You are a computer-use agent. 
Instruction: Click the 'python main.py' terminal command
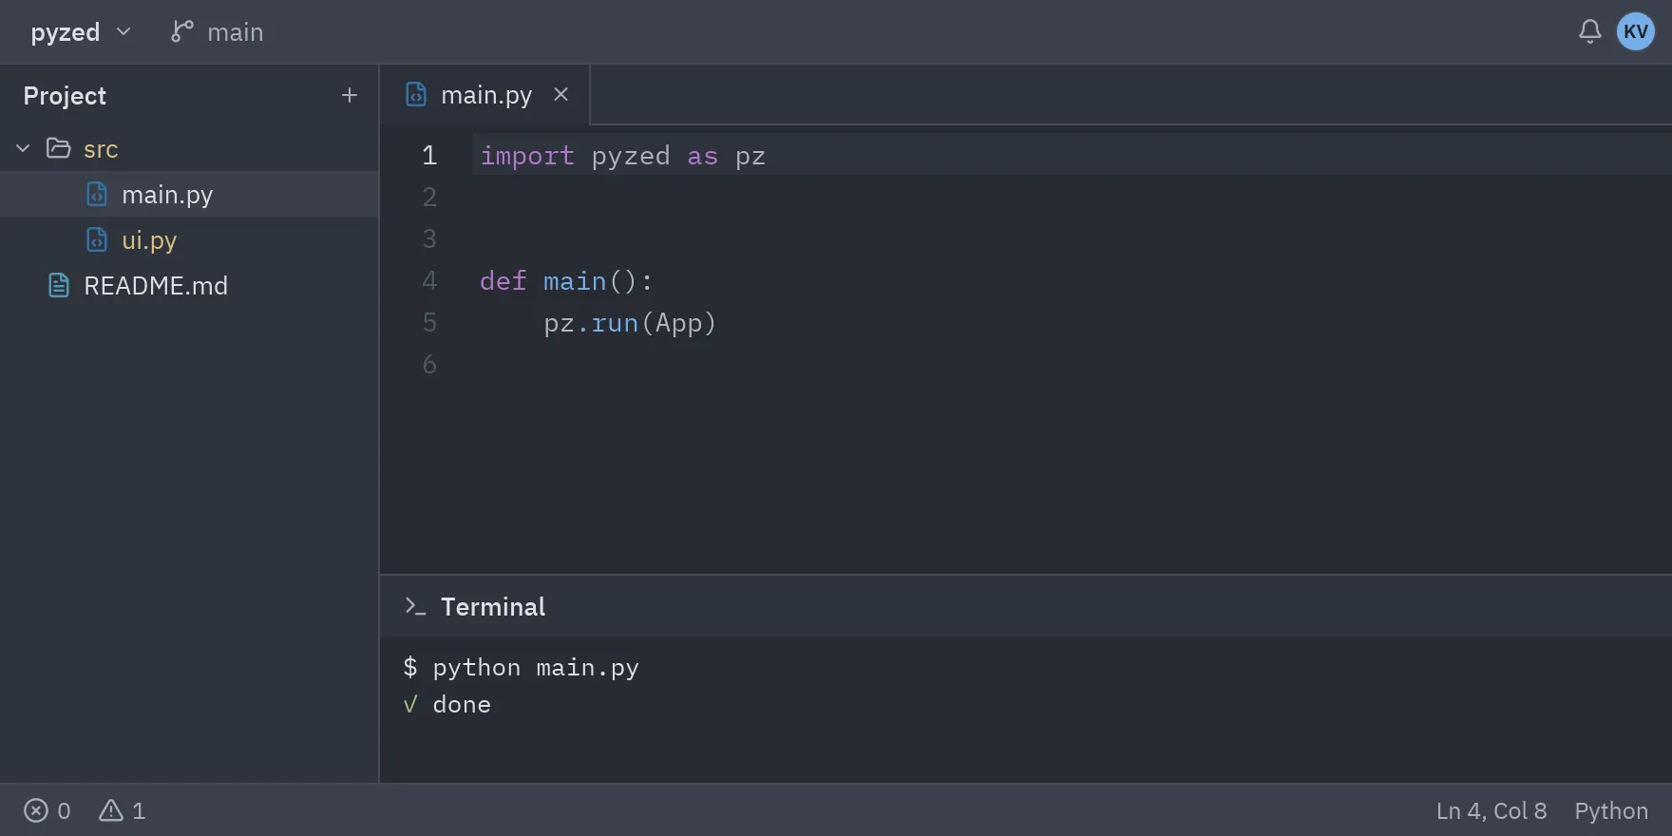pyautogui.click(x=536, y=669)
